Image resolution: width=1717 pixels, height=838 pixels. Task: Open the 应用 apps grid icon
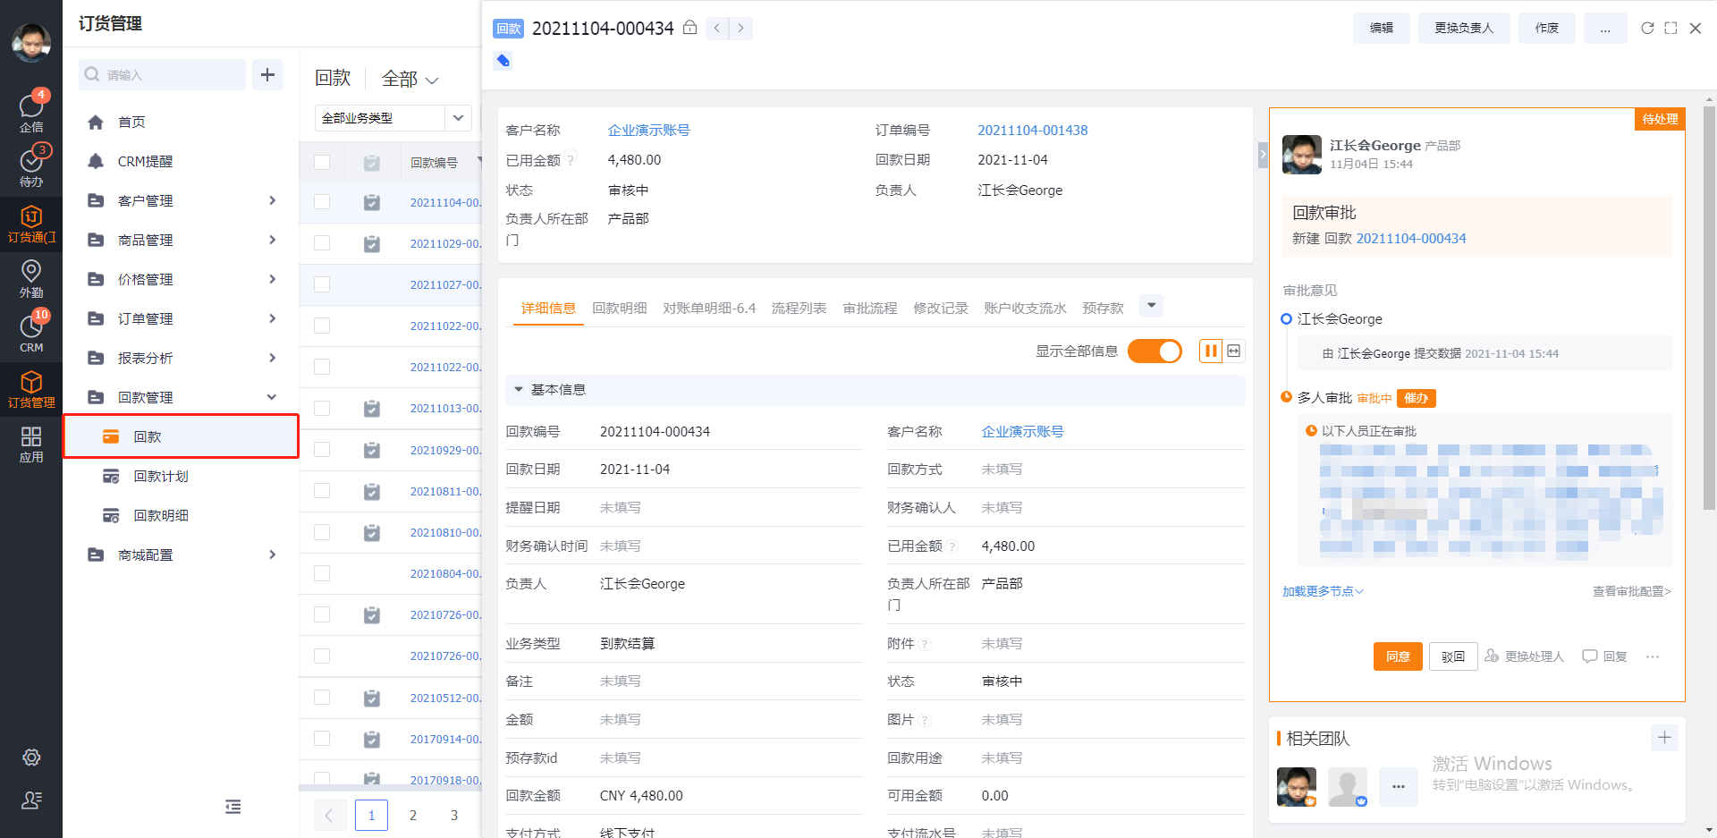click(x=31, y=444)
